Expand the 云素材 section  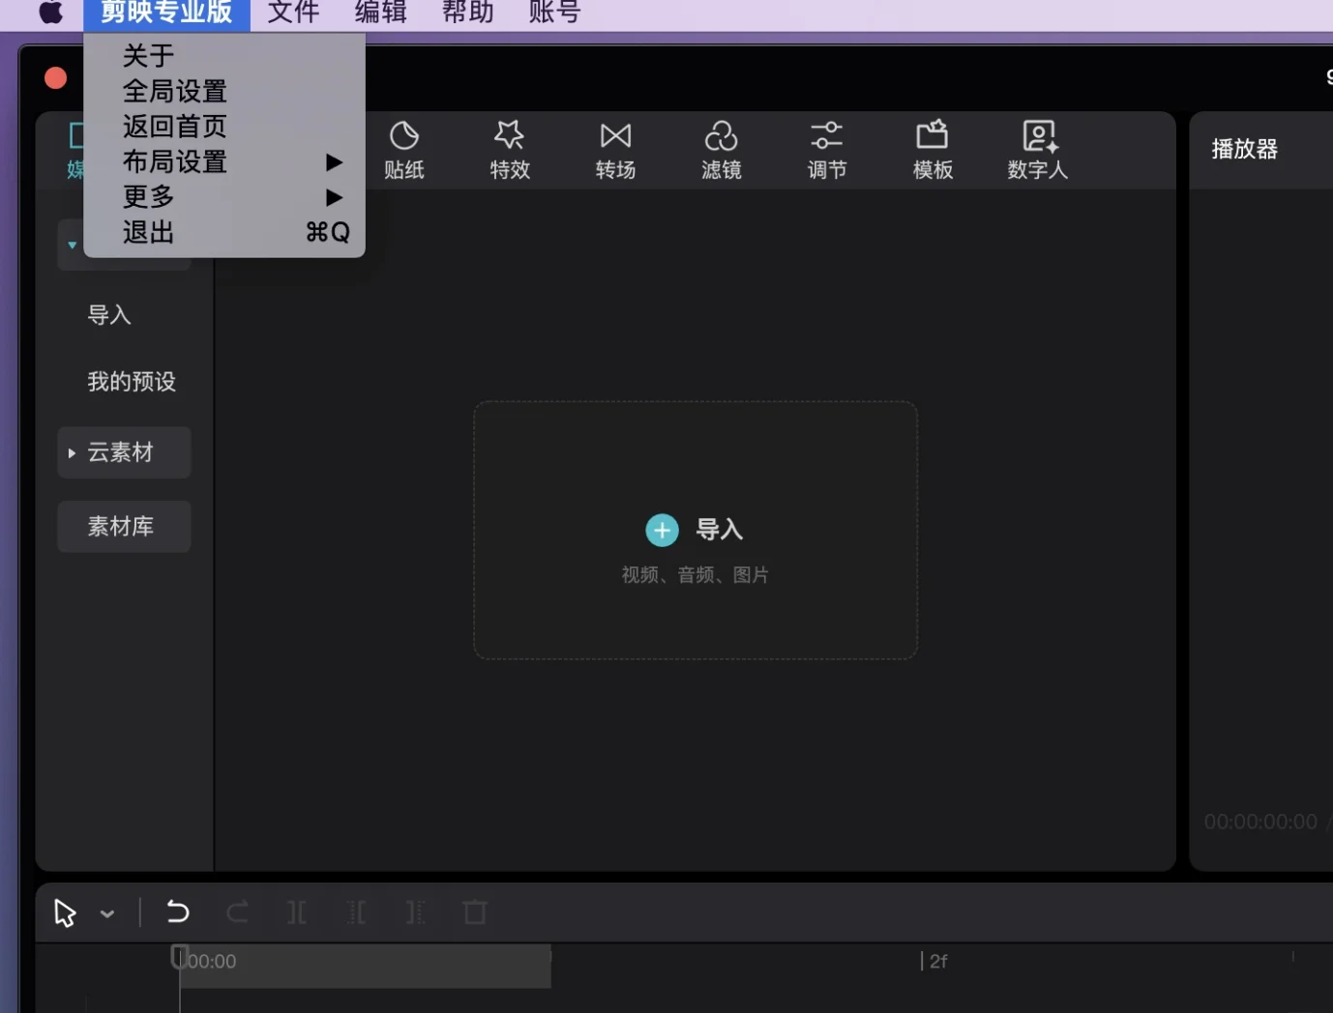pyautogui.click(x=124, y=452)
